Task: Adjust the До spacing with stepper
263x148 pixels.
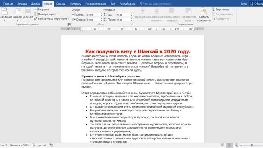Action: pyautogui.click(x=131, y=15)
